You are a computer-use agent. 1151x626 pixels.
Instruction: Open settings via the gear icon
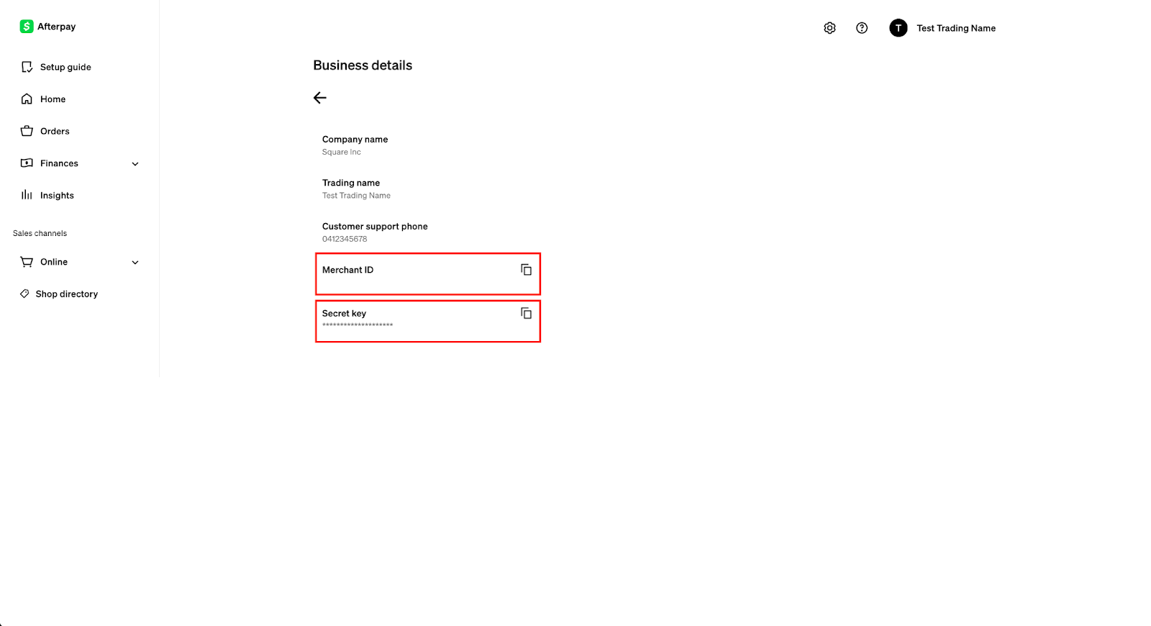(829, 28)
